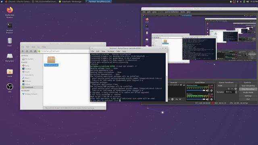Open Pictures in File Manager places
The height and width of the screenshot is (145, 258).
[27, 81]
